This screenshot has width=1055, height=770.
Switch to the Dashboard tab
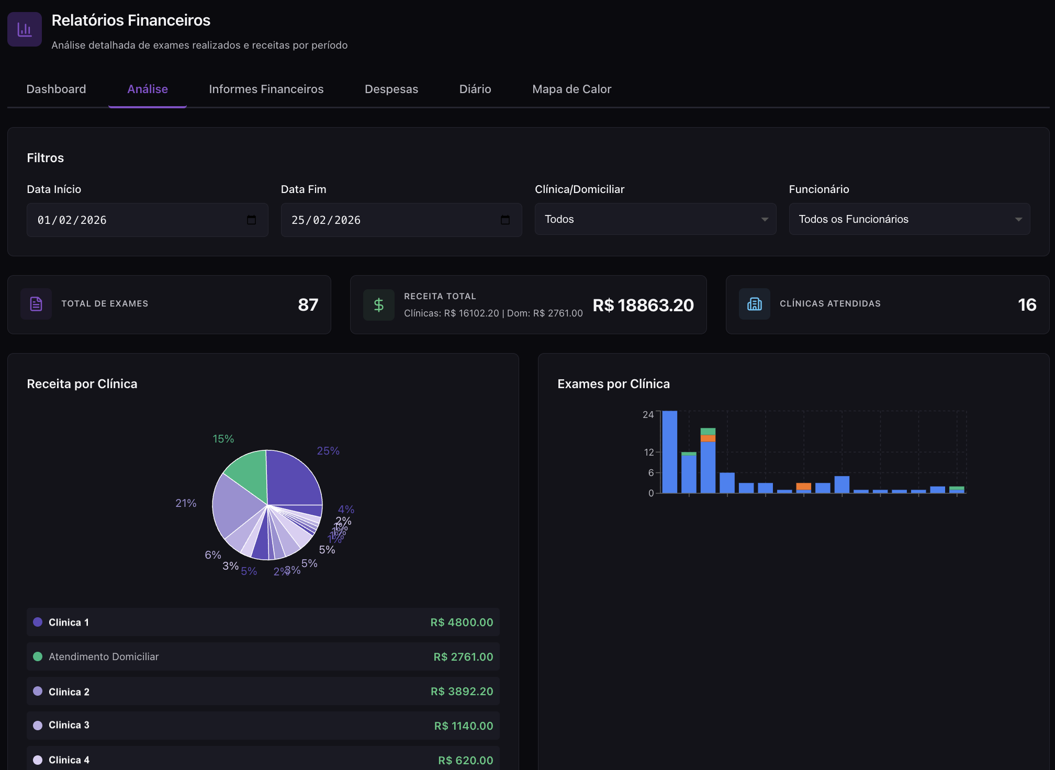click(56, 89)
